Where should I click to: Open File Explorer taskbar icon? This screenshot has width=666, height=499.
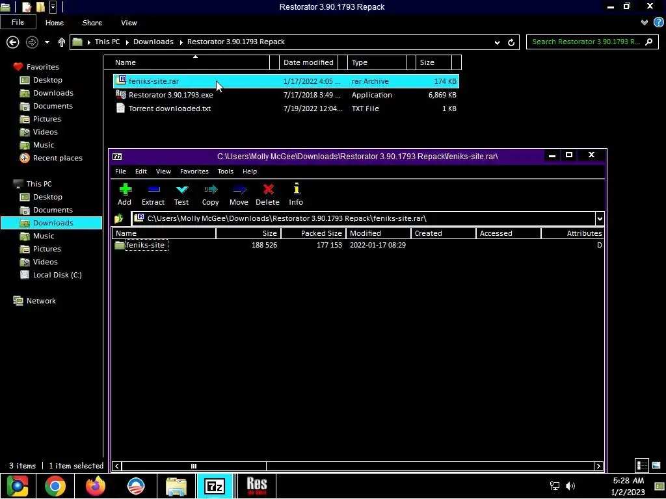point(176,486)
